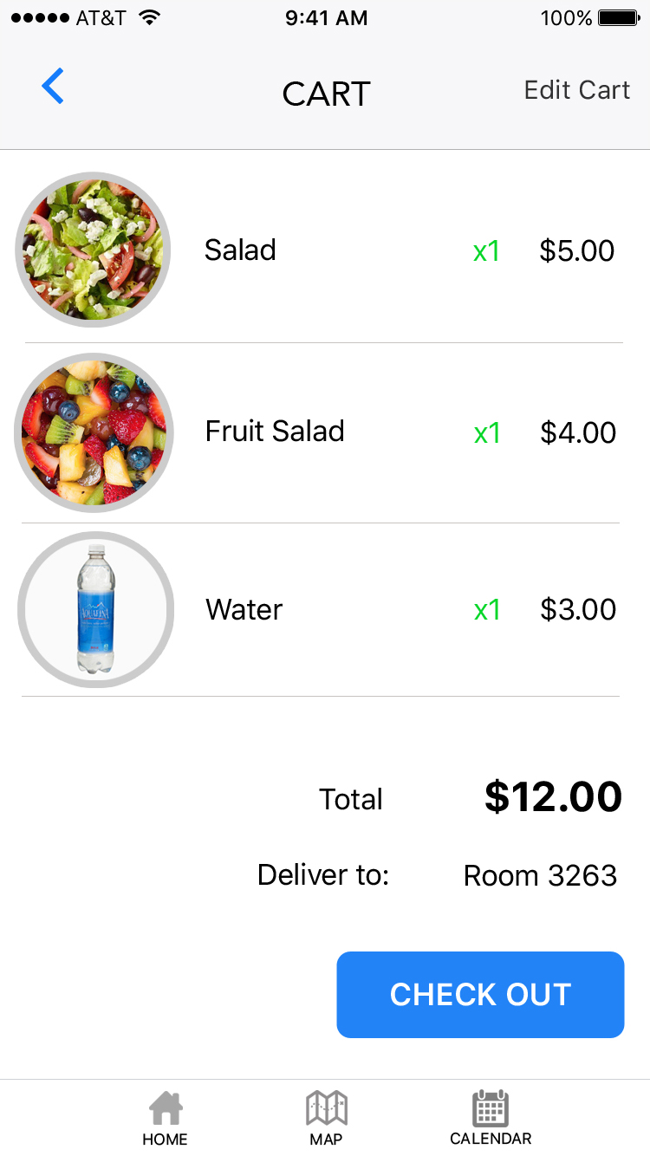Screen dimensions: 650x1156
Task: Tap the battery status icon
Action: point(619,18)
